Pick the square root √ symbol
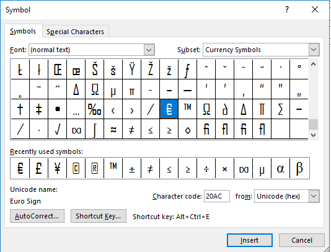 (58, 129)
